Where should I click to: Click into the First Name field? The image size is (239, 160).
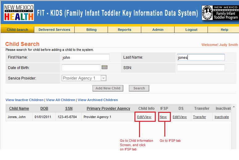(85, 57)
